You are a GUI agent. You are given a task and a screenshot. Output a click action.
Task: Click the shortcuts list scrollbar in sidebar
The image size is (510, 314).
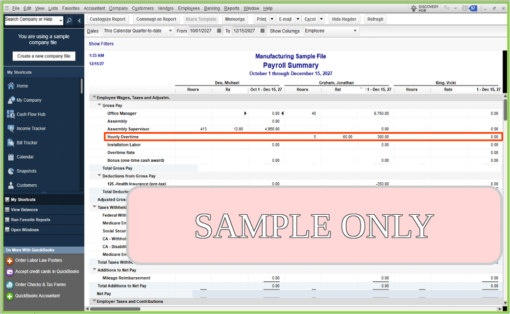click(82, 87)
